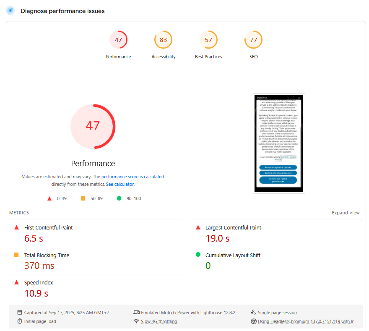Open the See calculator link
The height and width of the screenshot is (331, 369).
pos(120,184)
